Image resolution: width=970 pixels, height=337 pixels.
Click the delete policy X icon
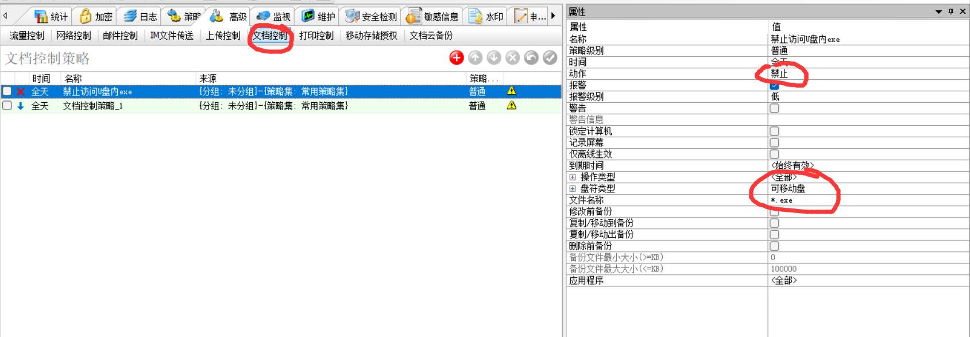[x=513, y=57]
